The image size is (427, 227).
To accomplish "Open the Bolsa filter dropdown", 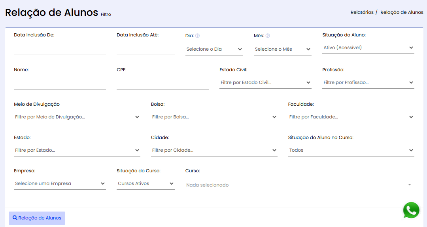I will tap(214, 117).
